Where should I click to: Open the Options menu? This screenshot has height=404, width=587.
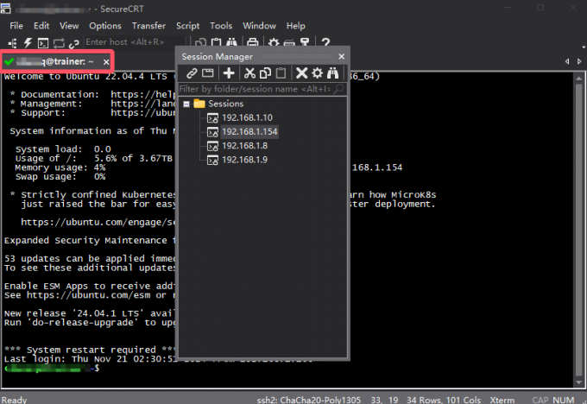click(x=105, y=26)
